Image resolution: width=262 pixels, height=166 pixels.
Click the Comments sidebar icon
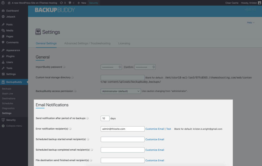[3, 42]
